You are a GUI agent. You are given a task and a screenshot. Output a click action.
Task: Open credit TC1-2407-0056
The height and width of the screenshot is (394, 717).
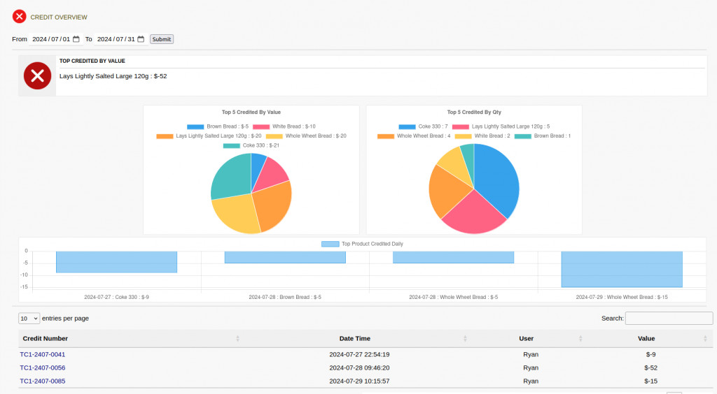(x=43, y=367)
